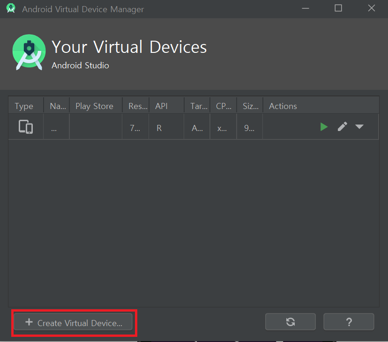
Task: Sort by the Type column header
Action: (x=26, y=106)
